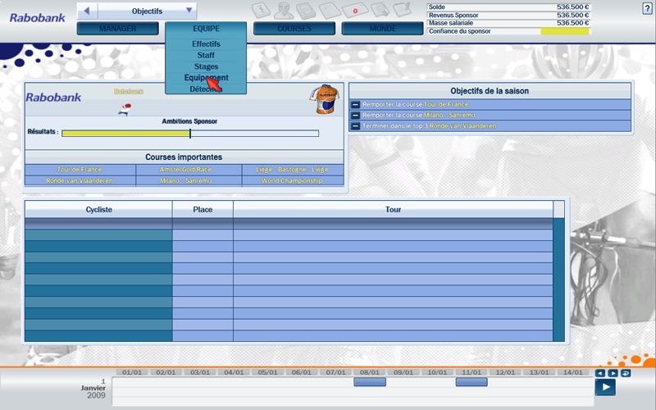Viewport: 656px width, 410px height.
Task: Open Liège - Bastogne - Liège race link
Action: (292, 170)
